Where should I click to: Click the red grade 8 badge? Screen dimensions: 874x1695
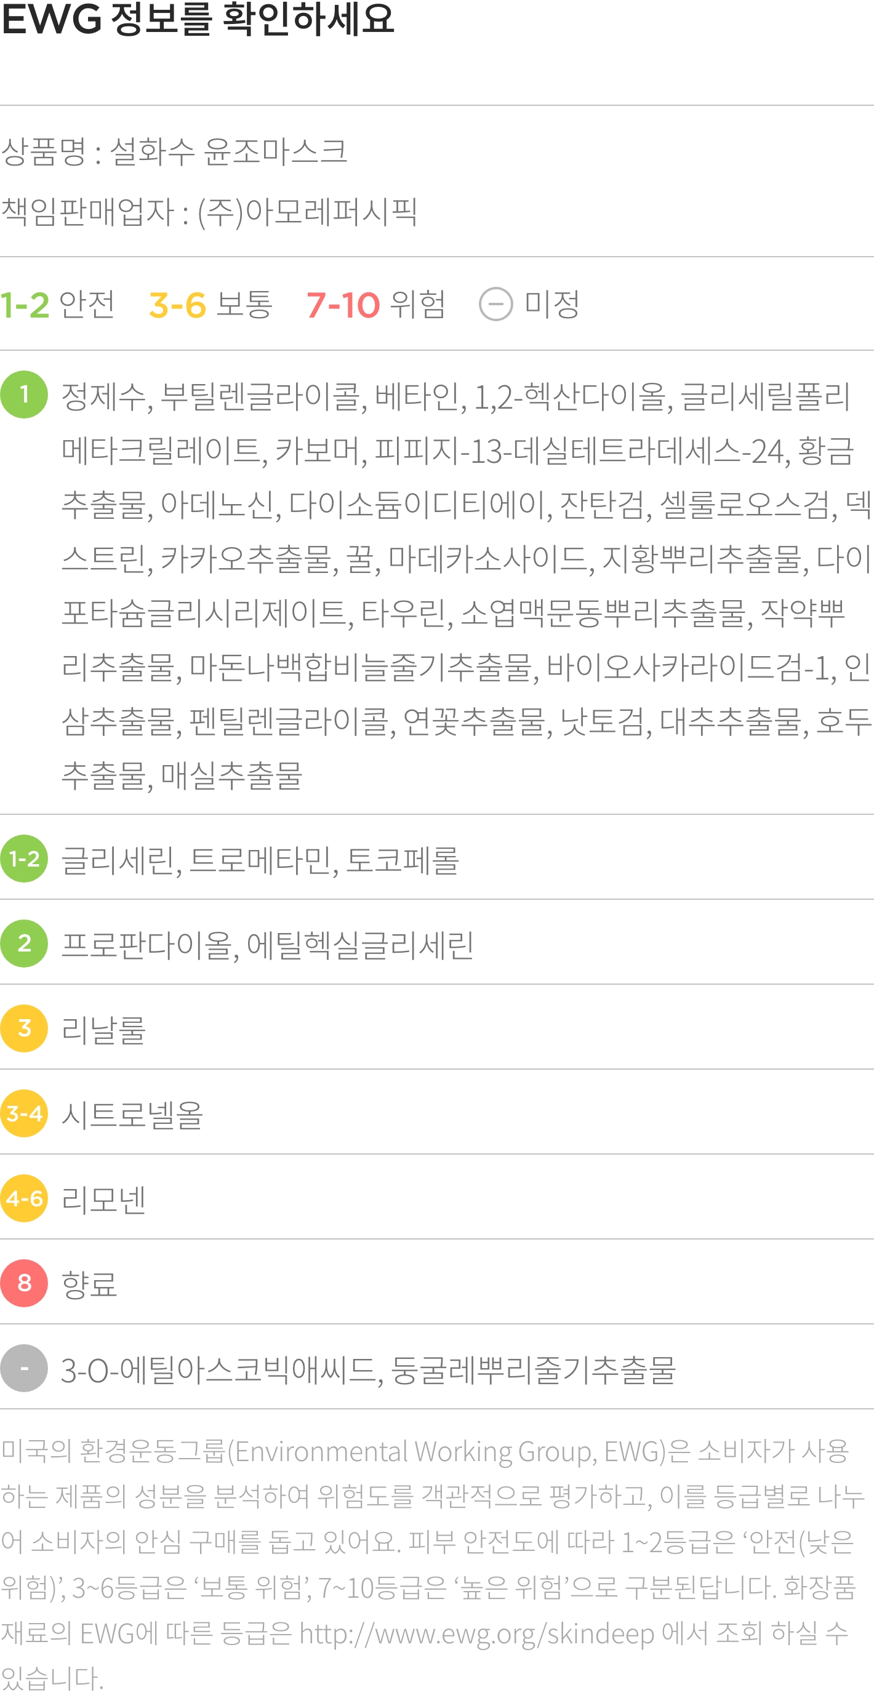pyautogui.click(x=25, y=1283)
